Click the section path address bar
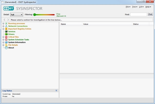This screenshot has height=104, width=155. [x=81, y=20]
